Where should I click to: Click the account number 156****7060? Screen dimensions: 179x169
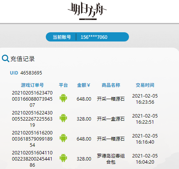click(94, 37)
